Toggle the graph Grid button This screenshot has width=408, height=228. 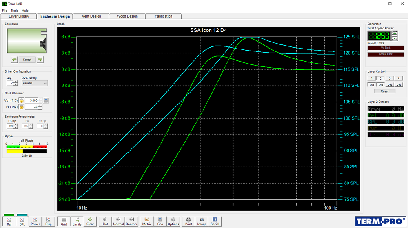pos(64,221)
